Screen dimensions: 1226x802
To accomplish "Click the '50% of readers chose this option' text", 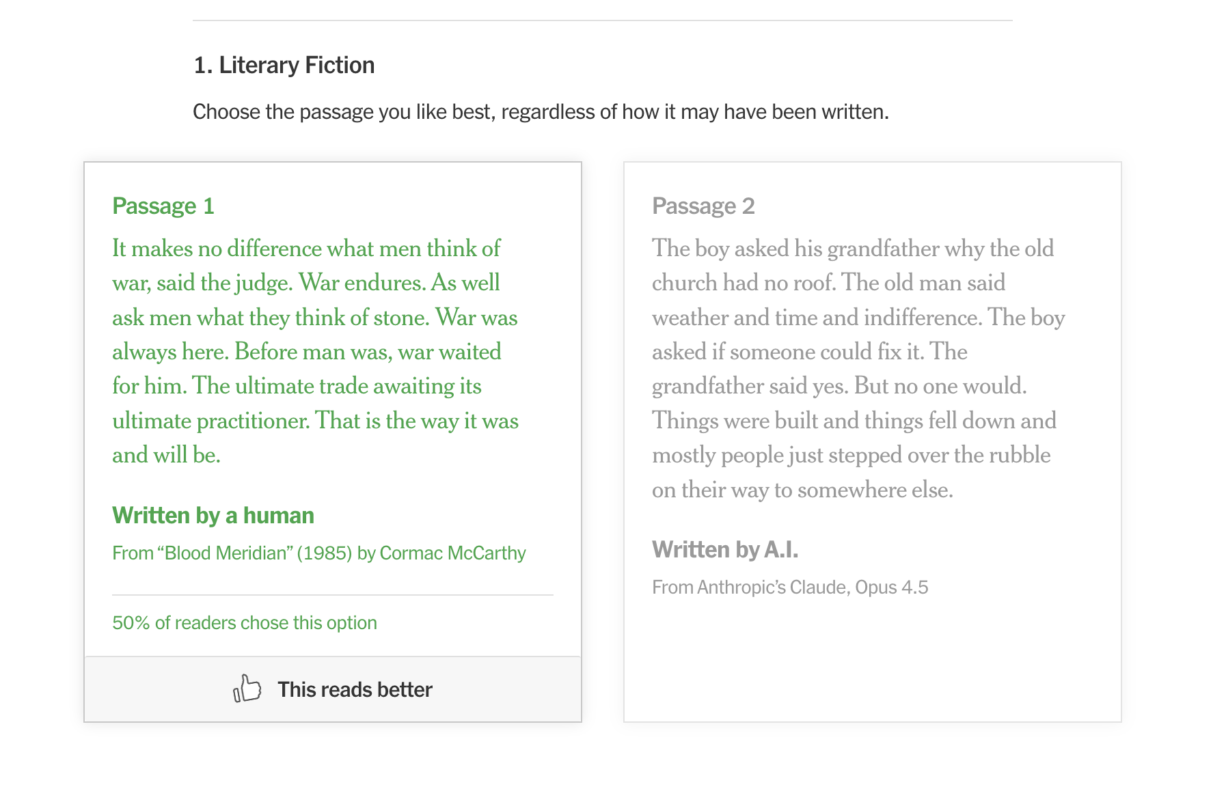I will (245, 622).
